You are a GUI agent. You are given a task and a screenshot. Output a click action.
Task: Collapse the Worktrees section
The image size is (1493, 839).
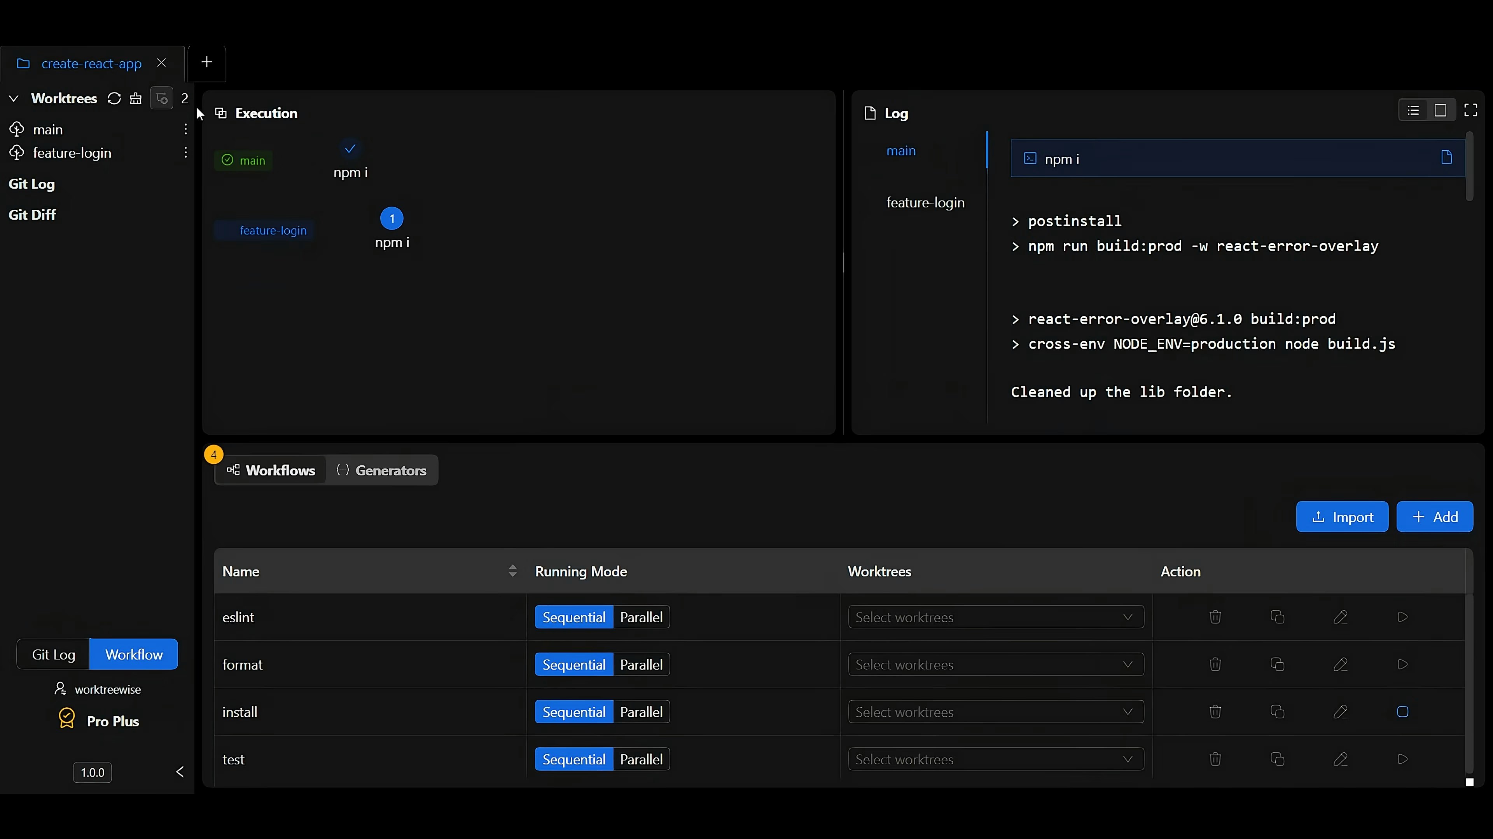point(14,98)
